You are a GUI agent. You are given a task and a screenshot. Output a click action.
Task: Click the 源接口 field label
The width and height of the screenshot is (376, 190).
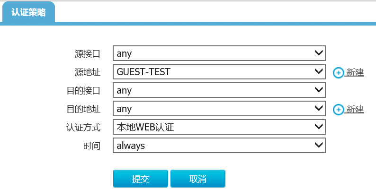coord(88,54)
